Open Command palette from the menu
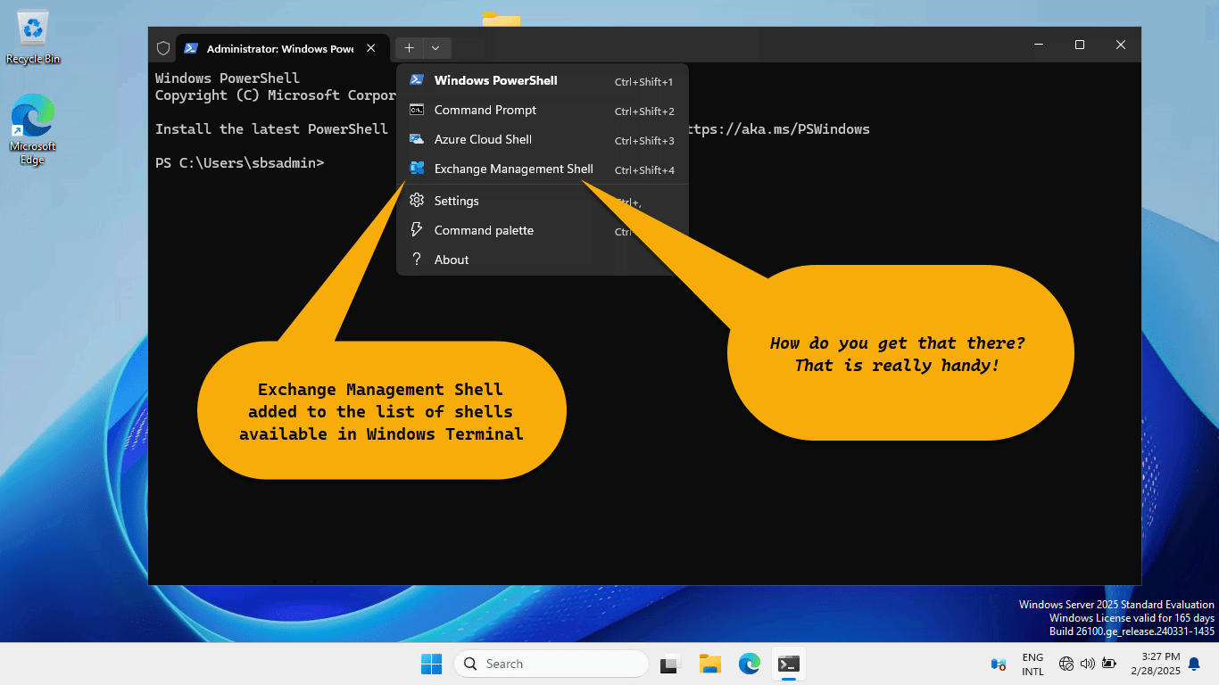The width and height of the screenshot is (1219, 685). [543, 230]
